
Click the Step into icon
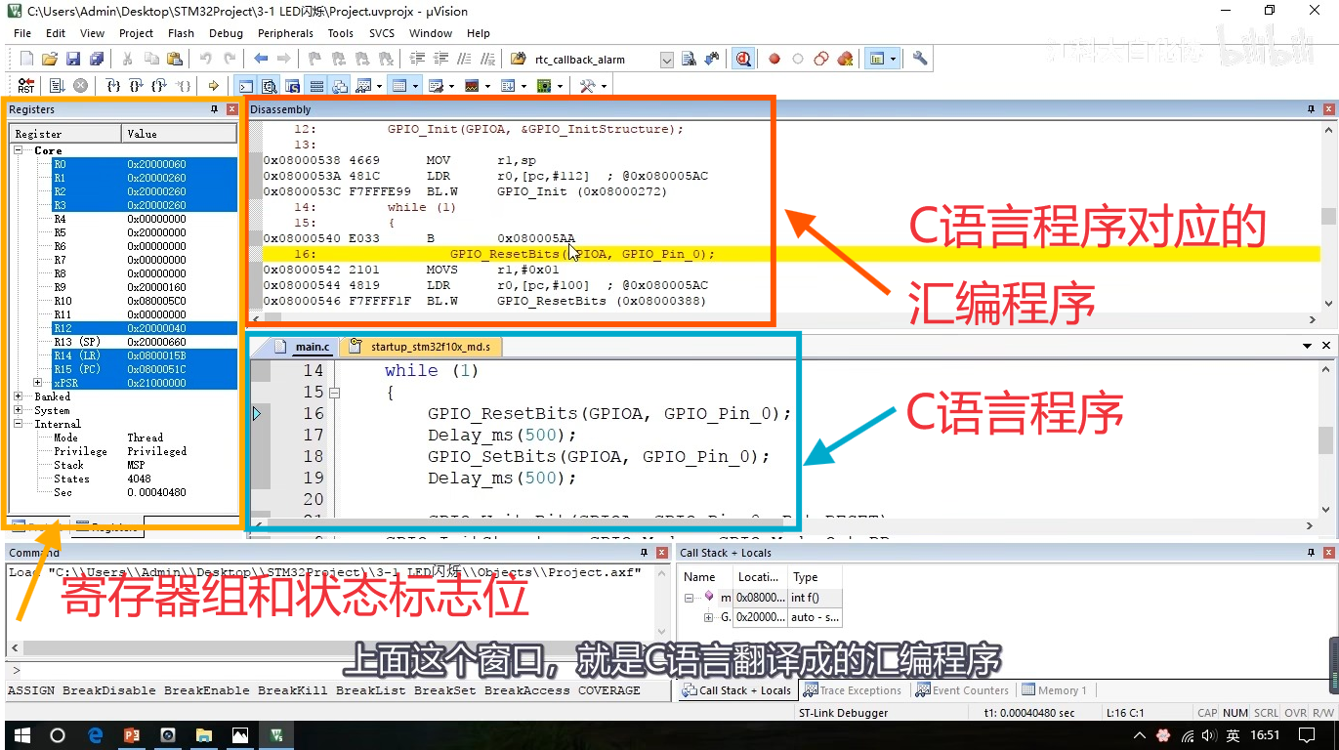113,86
